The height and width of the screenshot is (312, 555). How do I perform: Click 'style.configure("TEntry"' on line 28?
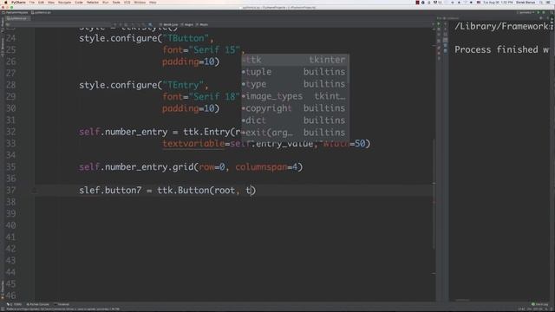(141, 85)
